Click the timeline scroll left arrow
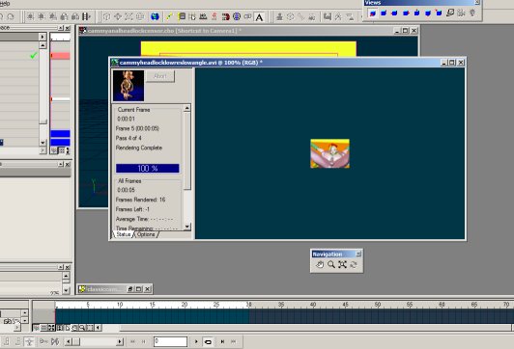The width and height of the screenshot is (514, 349). (98, 328)
